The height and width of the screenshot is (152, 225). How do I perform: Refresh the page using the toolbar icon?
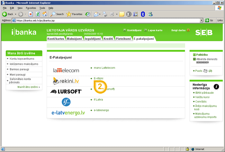pos(38,14)
